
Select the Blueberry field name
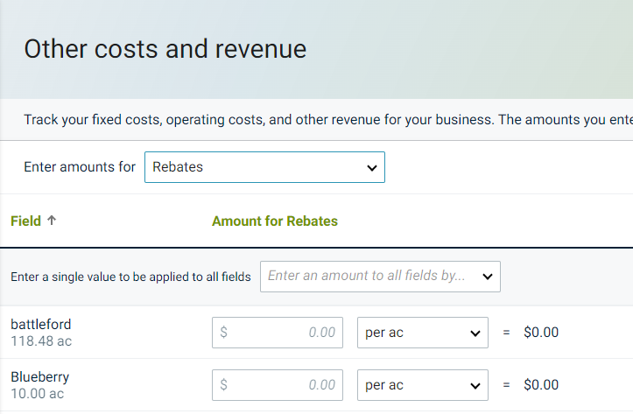[x=39, y=377]
